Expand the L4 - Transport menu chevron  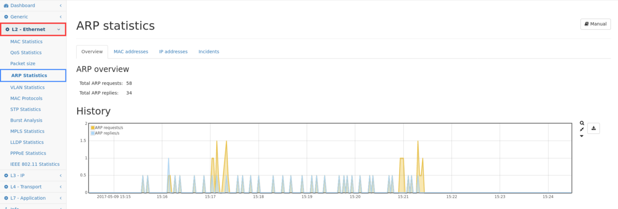tap(60, 187)
